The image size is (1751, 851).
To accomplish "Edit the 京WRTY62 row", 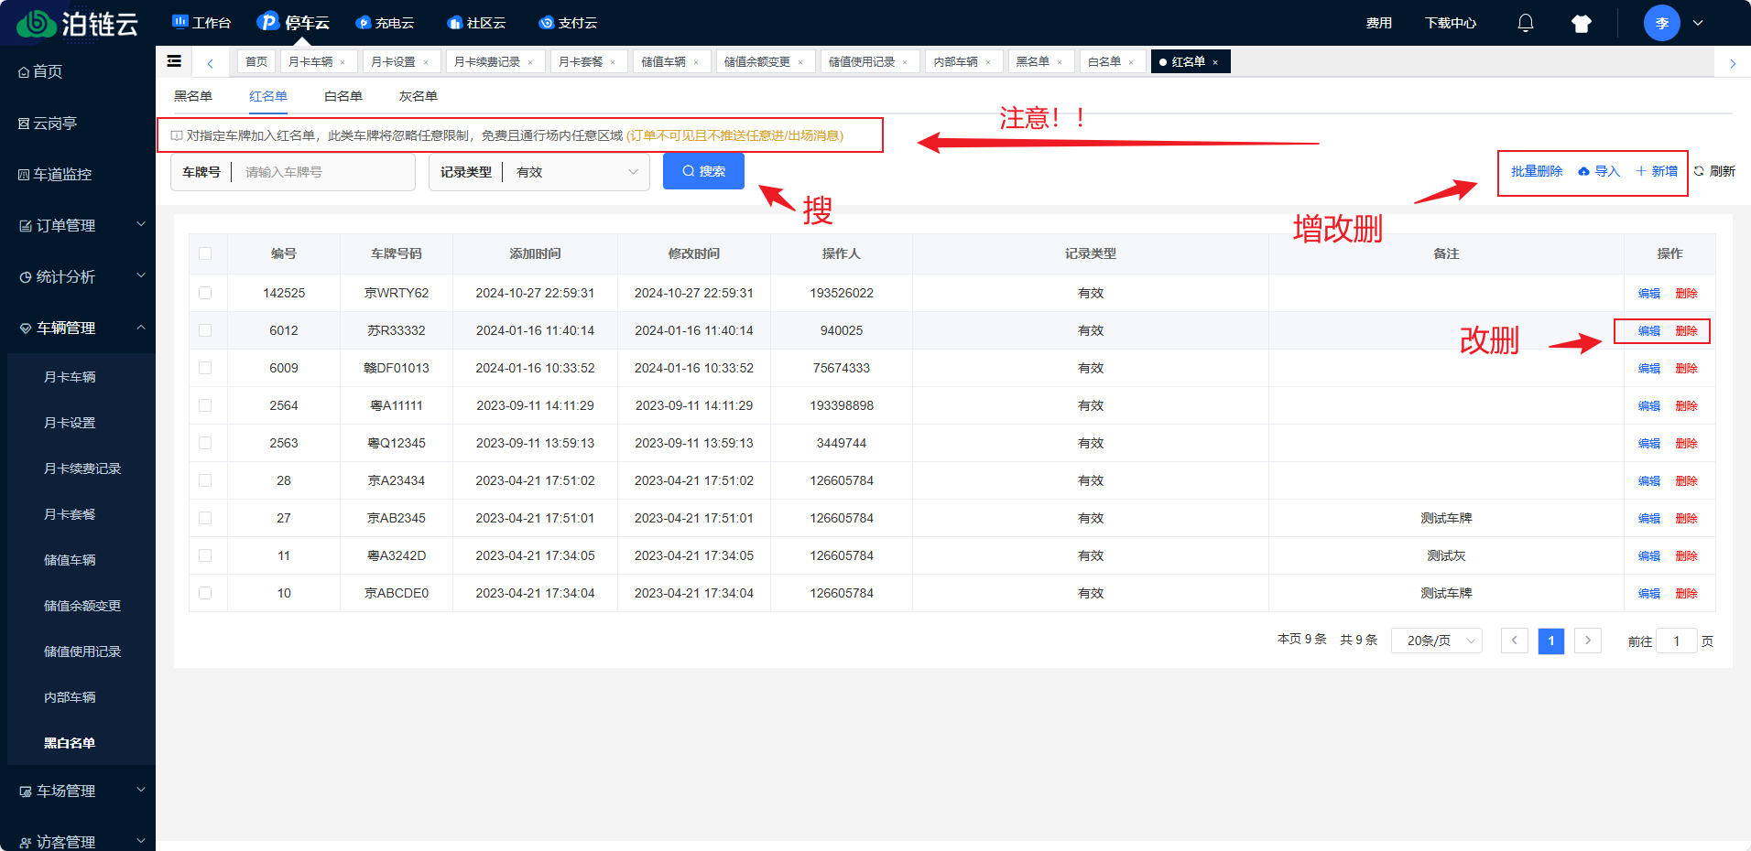I will click(x=1649, y=293).
